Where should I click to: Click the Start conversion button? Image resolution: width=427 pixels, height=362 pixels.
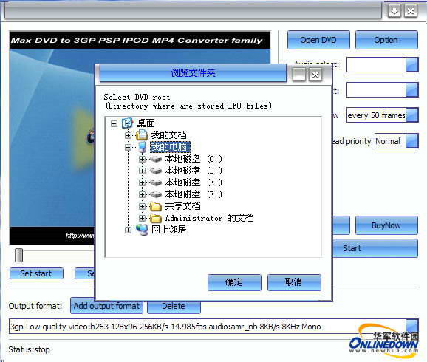coord(375,248)
